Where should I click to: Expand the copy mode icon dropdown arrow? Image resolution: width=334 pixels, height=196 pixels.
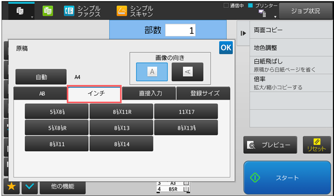[x=32, y=17]
